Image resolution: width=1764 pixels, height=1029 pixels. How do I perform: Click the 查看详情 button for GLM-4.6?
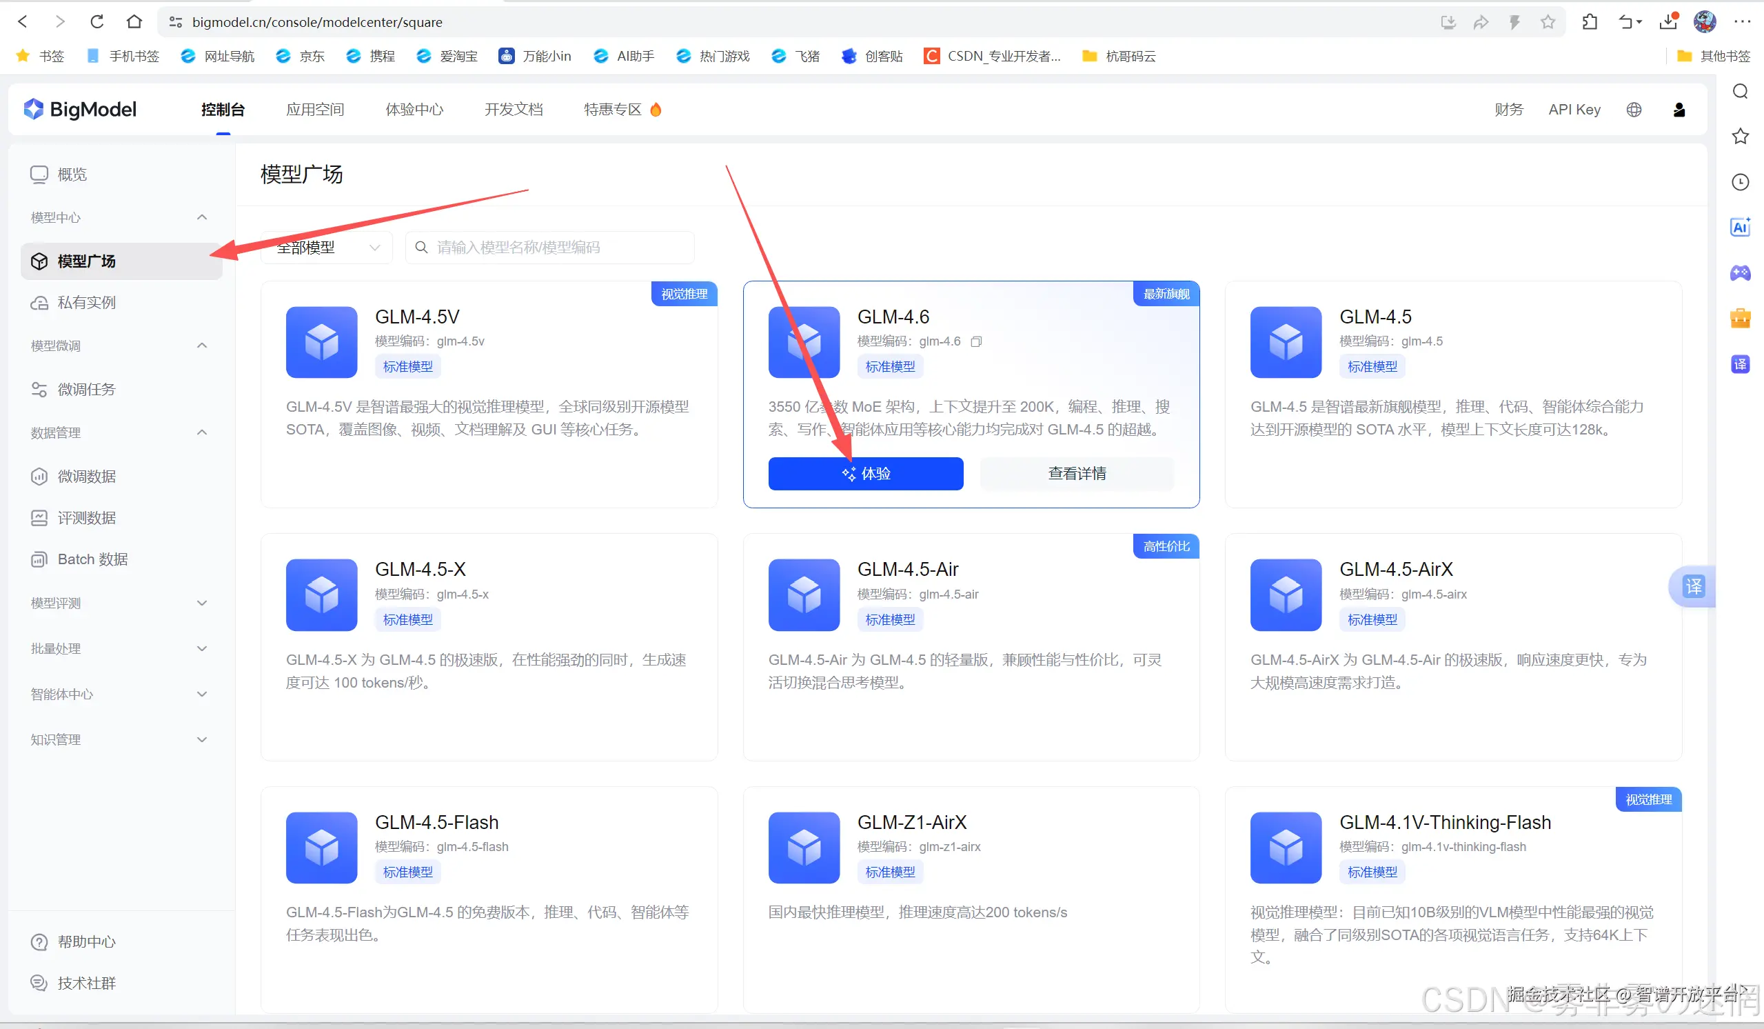1077,474
